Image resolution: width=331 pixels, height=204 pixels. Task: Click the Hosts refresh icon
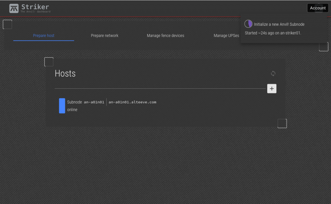tap(273, 73)
